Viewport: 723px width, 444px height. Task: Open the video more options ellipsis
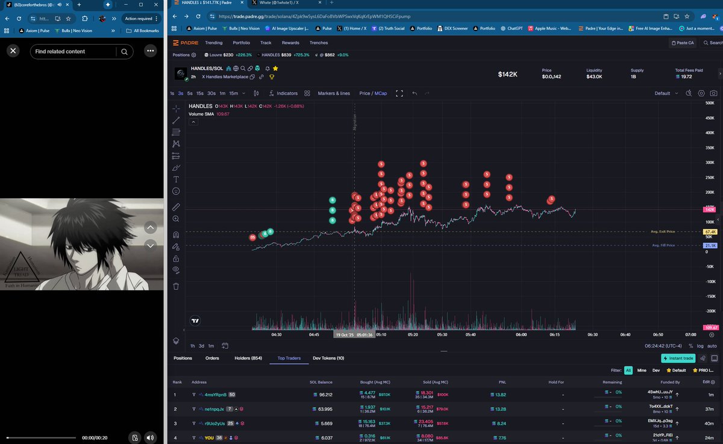(x=150, y=51)
